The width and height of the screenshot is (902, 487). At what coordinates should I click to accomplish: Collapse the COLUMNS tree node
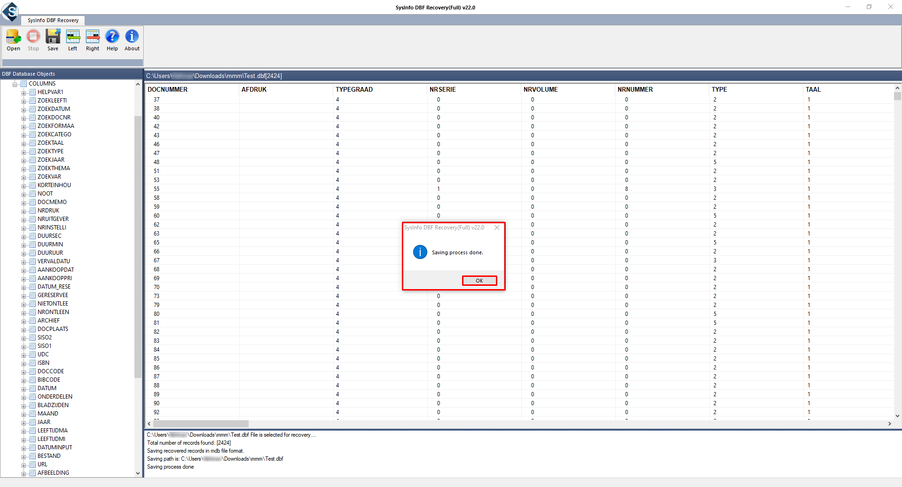tap(15, 84)
